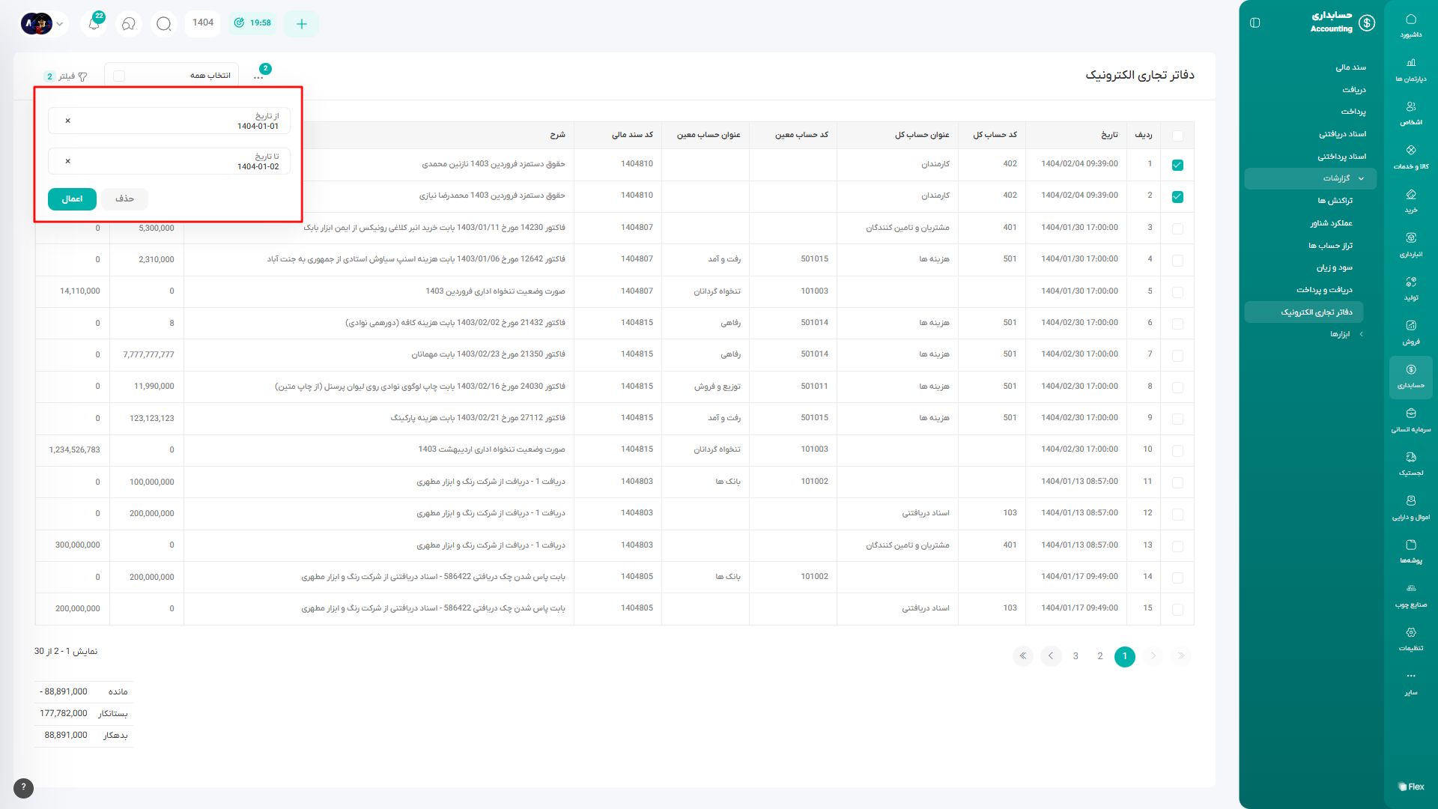1438x809 pixels.
Task: Collapse the sidebar panel toggle icon
Action: click(x=1255, y=23)
